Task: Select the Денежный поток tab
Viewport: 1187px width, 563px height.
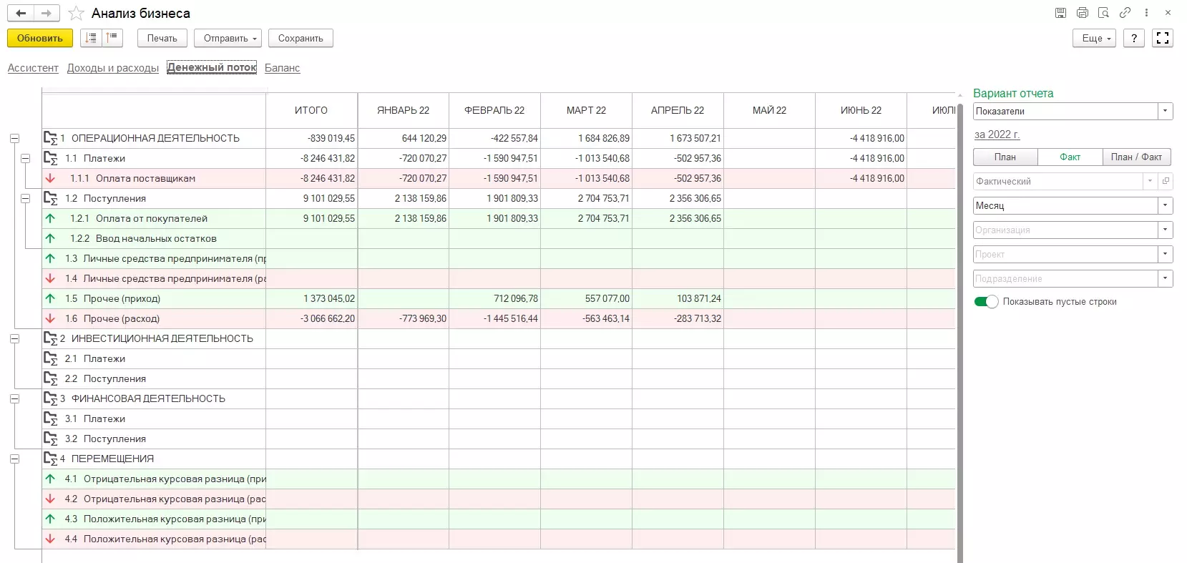Action: [212, 67]
